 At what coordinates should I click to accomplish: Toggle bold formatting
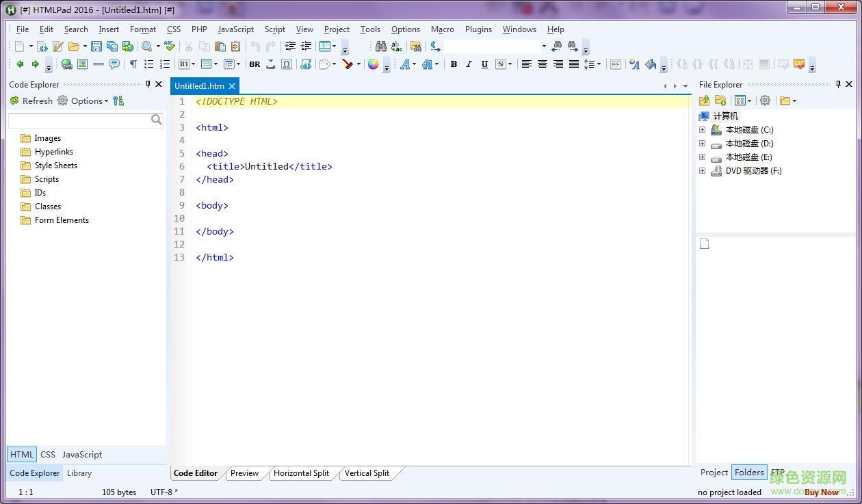pos(453,64)
